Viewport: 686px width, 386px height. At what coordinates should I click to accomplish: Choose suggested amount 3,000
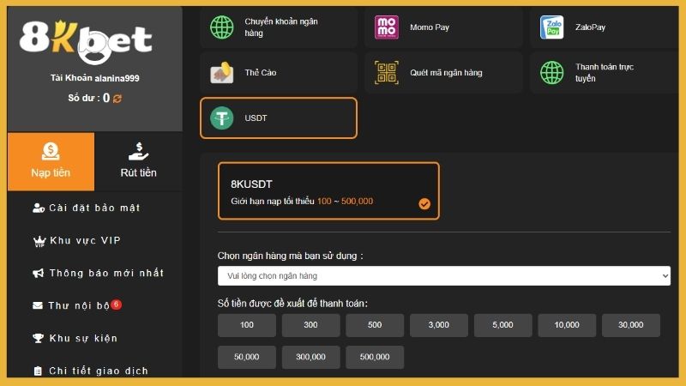pyautogui.click(x=439, y=325)
